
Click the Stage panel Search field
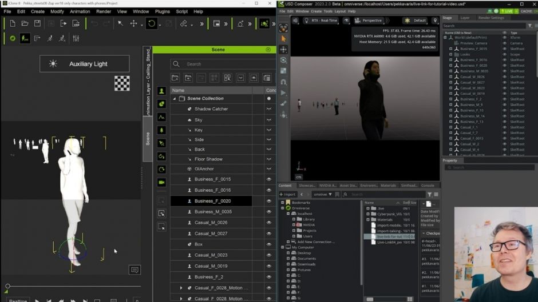point(484,26)
